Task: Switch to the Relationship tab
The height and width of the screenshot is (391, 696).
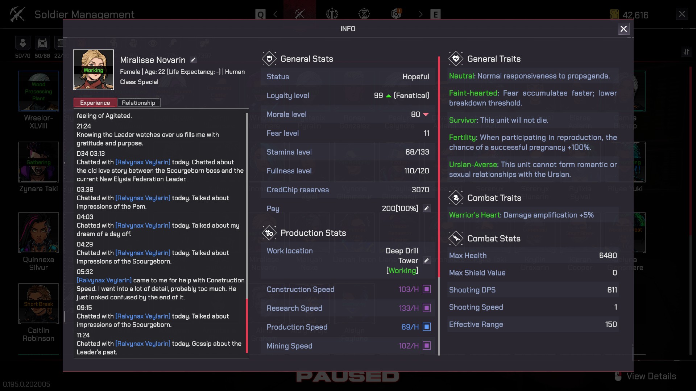Action: click(x=138, y=103)
